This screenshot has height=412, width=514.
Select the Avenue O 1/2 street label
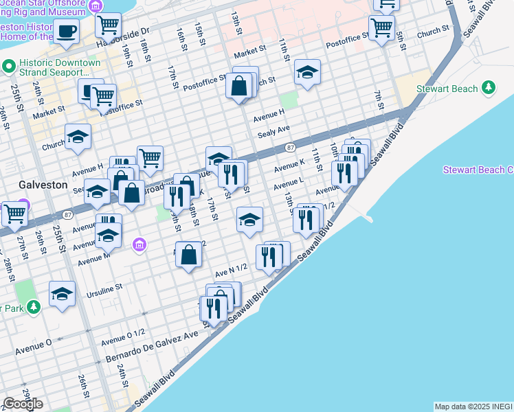click(123, 338)
